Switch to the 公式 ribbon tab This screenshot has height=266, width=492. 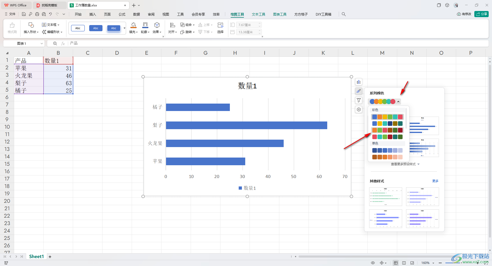click(122, 14)
